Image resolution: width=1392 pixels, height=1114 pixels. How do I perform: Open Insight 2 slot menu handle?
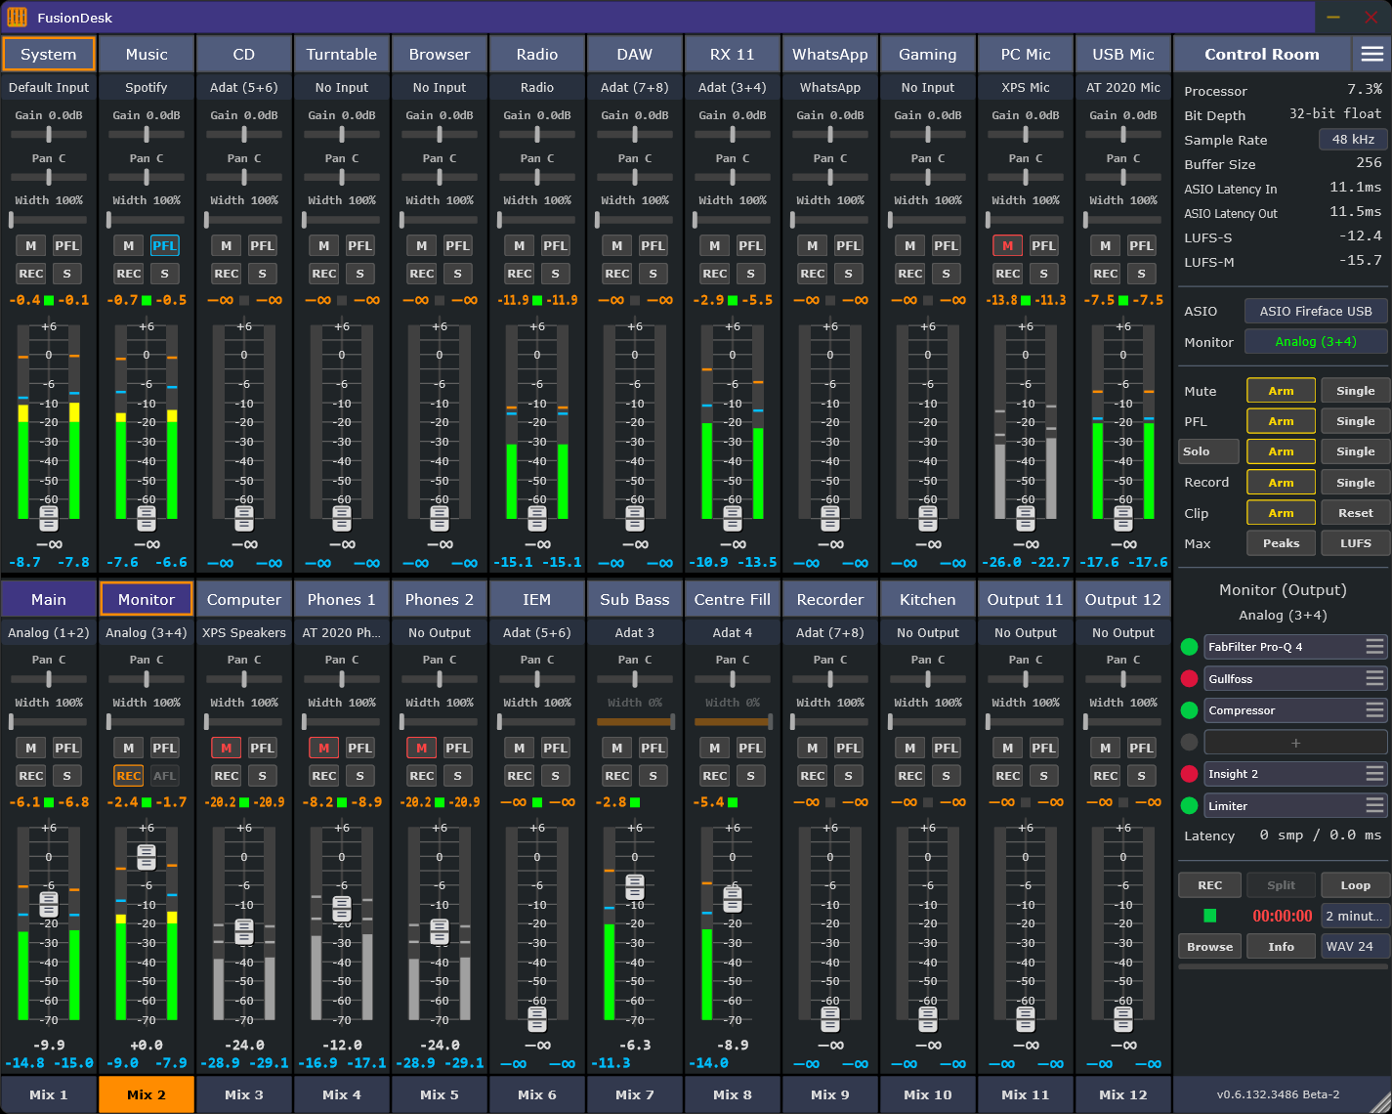coord(1374,774)
